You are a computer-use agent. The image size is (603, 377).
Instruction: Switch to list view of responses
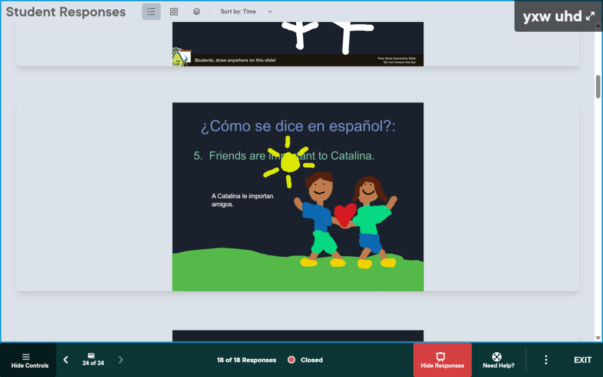[x=151, y=12]
